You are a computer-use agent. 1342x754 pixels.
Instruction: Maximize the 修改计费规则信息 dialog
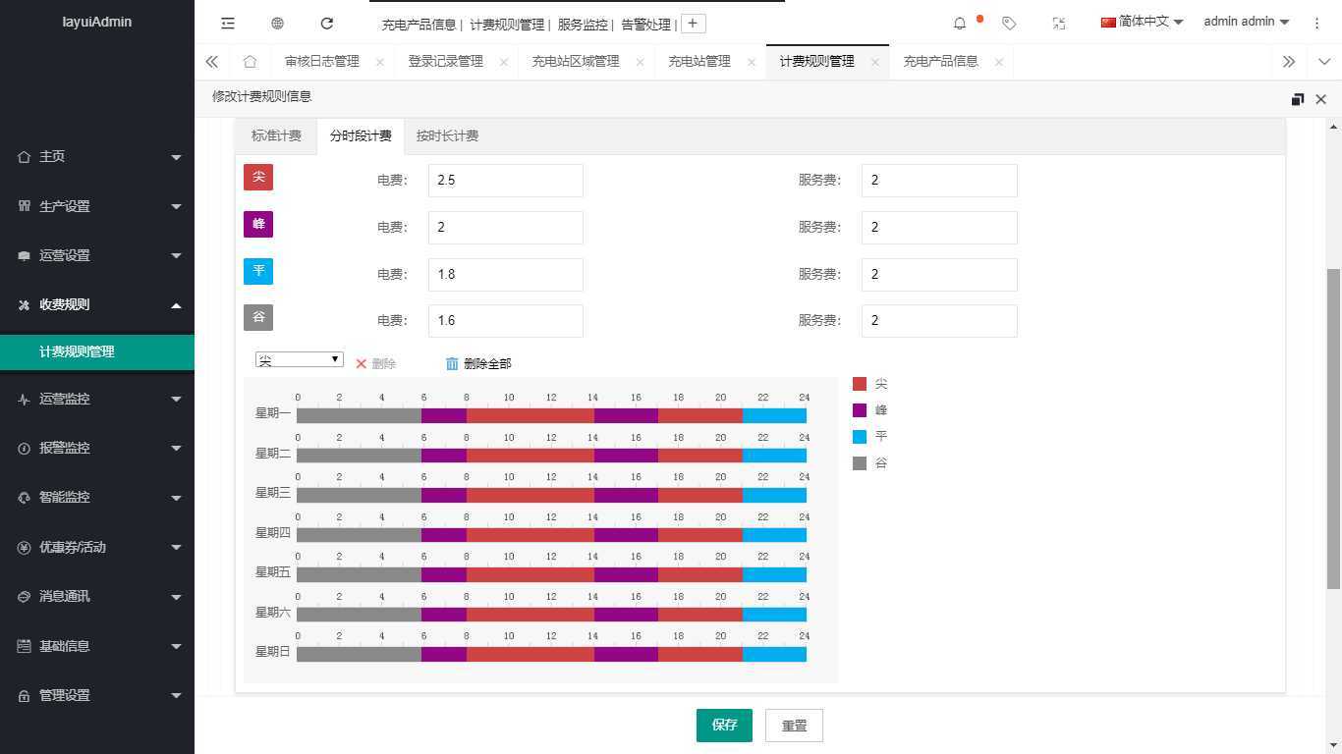[1298, 99]
